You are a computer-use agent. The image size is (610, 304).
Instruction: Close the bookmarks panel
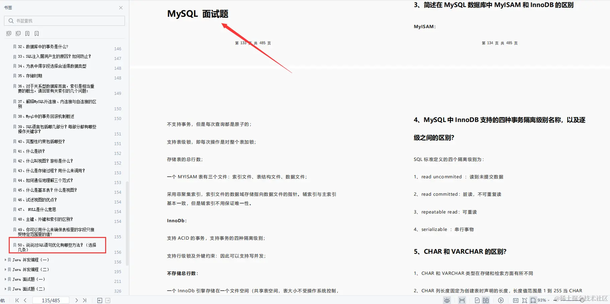tap(121, 8)
